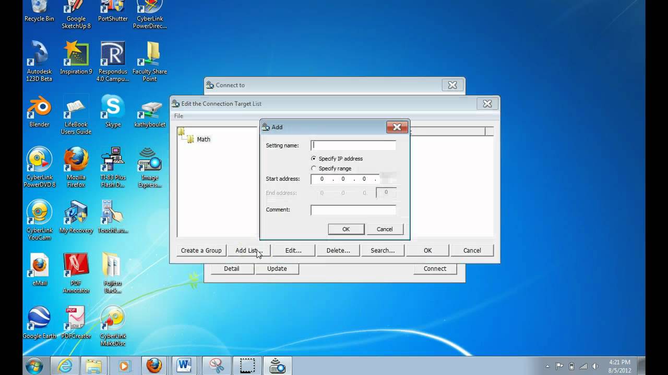Click Update in the Connect to window

click(277, 269)
